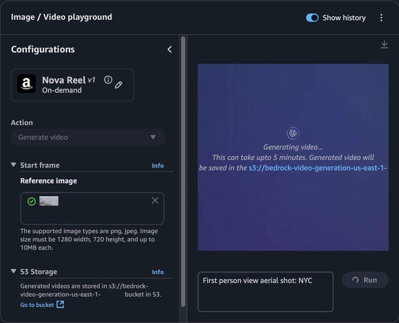
Task: Open the three-dot options menu
Action: 381,18
